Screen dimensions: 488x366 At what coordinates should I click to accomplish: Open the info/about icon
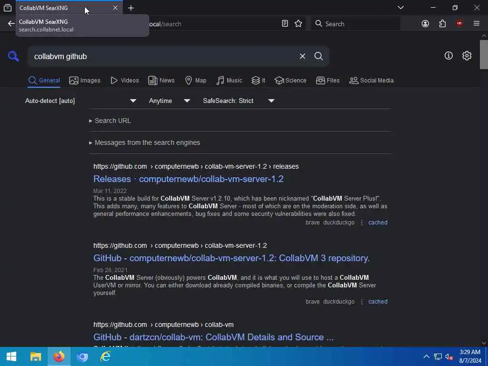point(448,55)
